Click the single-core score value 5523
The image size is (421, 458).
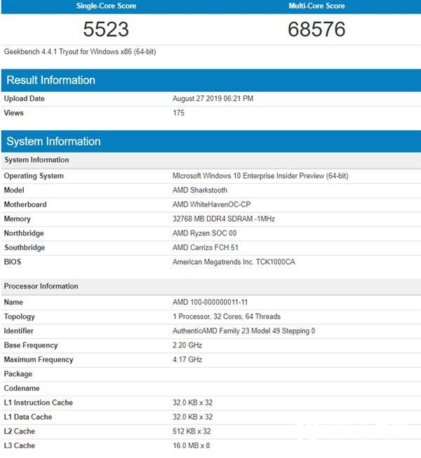pos(106,29)
